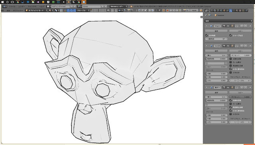
Task: Open the Texture properties tab (checker icon)
Action: (240, 10)
